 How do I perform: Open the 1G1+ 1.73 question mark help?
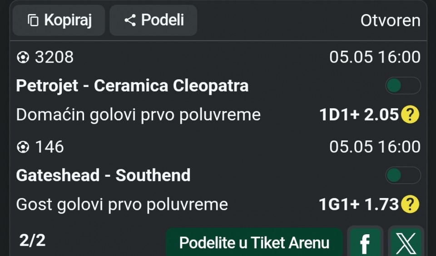point(410,204)
